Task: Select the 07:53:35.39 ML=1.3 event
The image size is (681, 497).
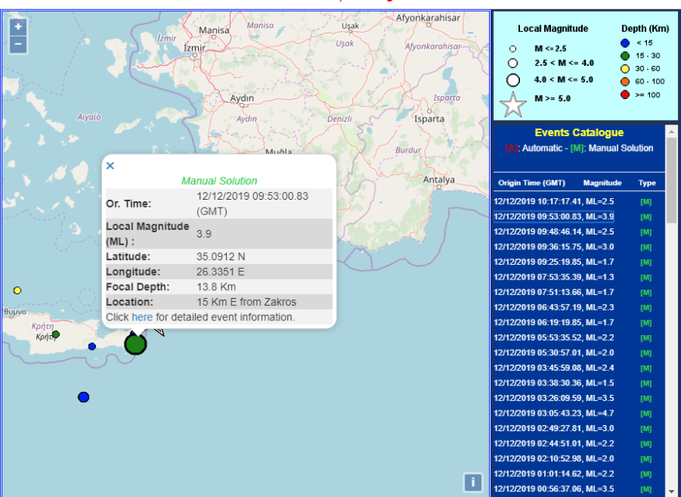Action: tap(553, 277)
